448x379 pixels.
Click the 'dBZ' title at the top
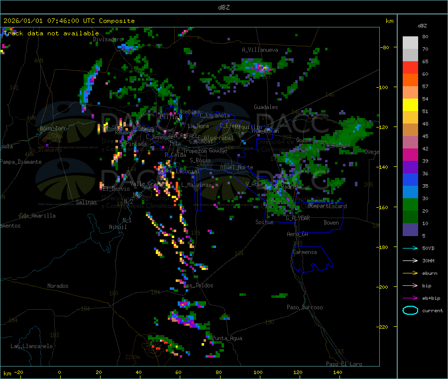(224, 7)
